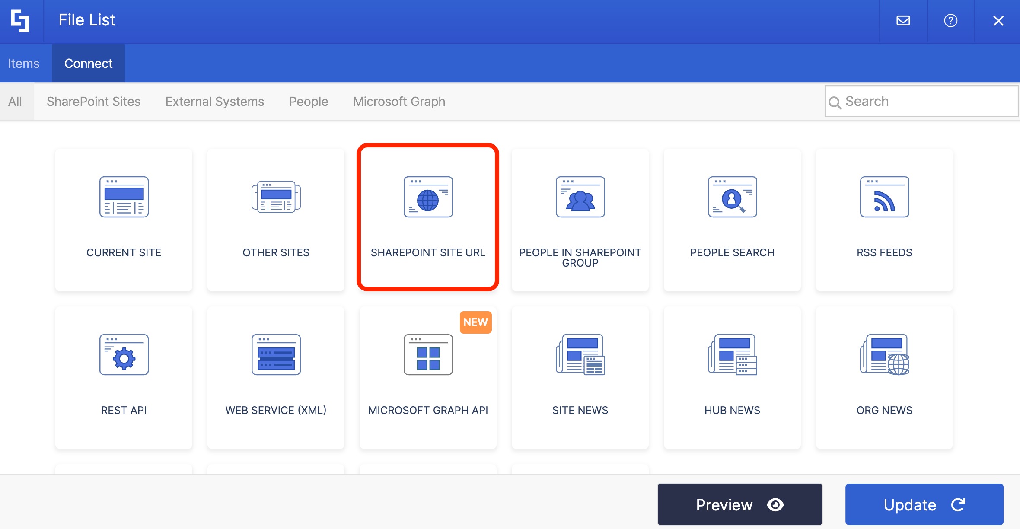Image resolution: width=1020 pixels, height=529 pixels.
Task: Select the Current Site data source icon
Action: click(124, 197)
